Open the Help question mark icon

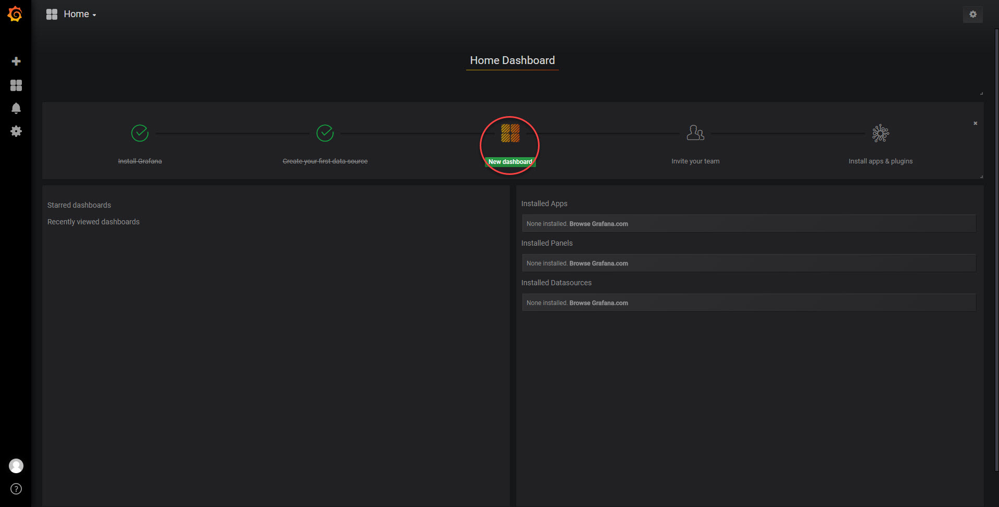click(16, 489)
